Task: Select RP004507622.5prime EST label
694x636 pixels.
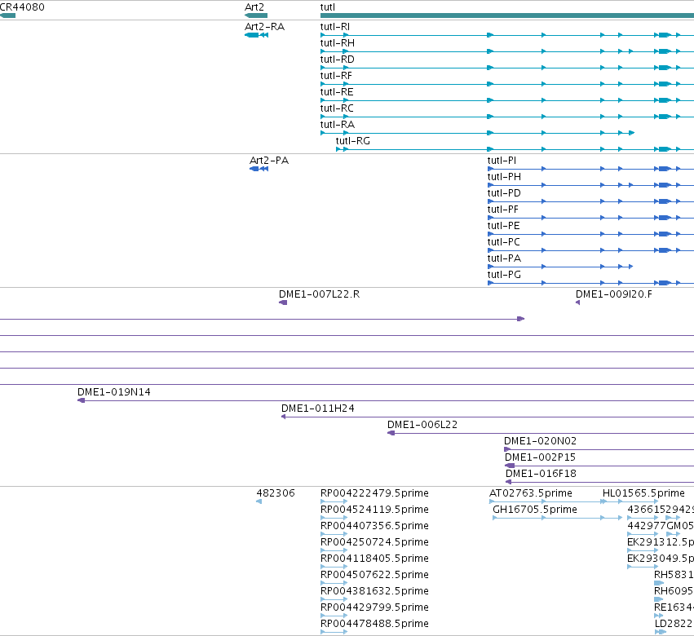Action: (374, 575)
